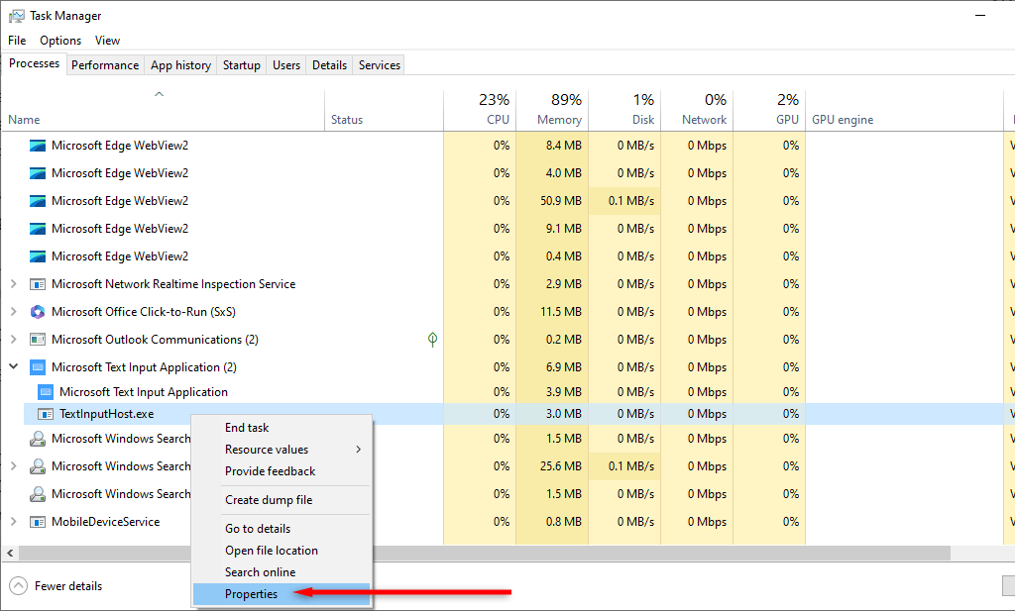Click the MobileDeviceService process icon
This screenshot has width=1015, height=611.
[x=38, y=522]
